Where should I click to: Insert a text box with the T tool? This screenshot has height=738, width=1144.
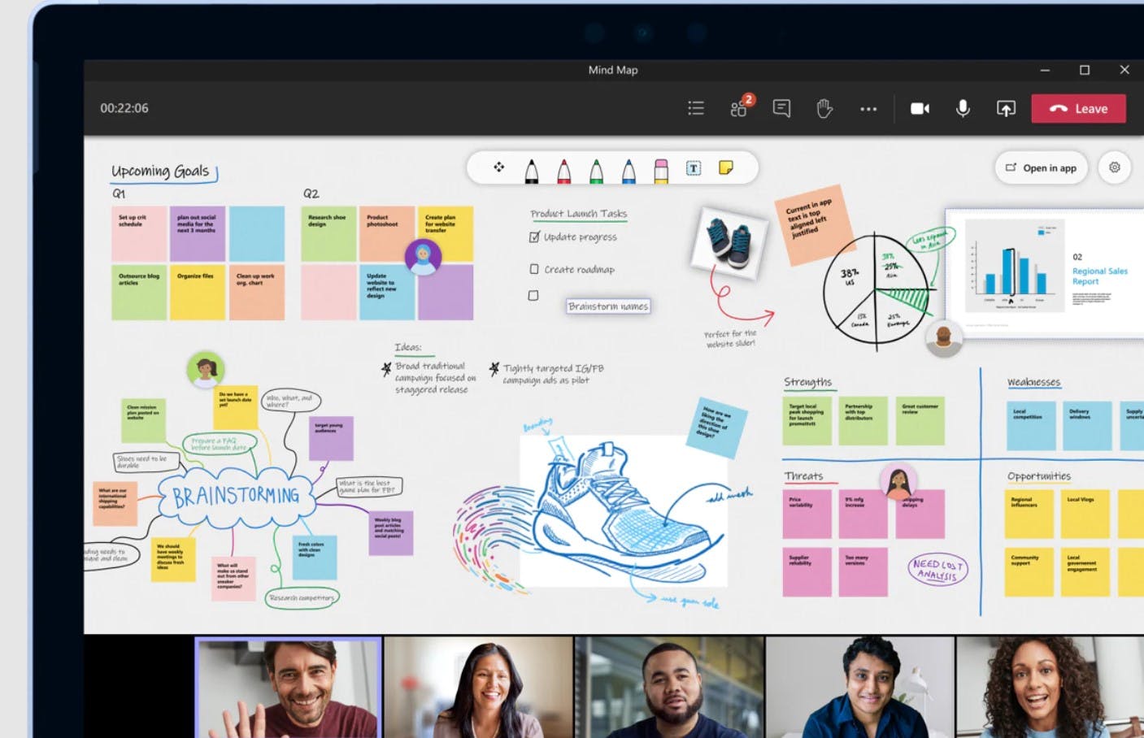tap(693, 167)
